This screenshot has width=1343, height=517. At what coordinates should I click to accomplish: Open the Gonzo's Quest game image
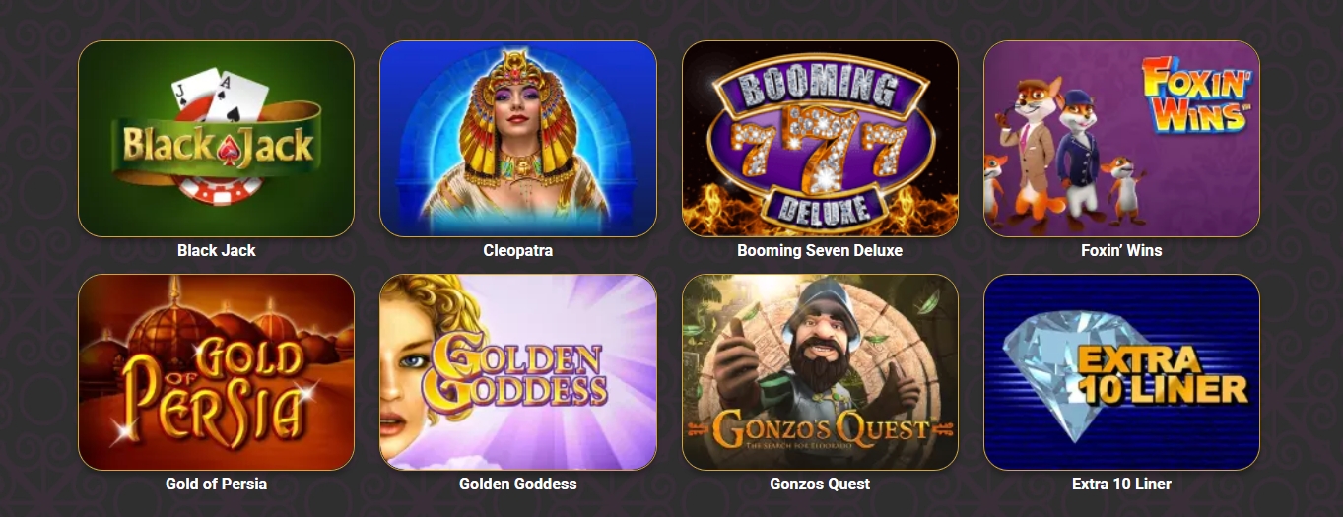[x=820, y=372]
